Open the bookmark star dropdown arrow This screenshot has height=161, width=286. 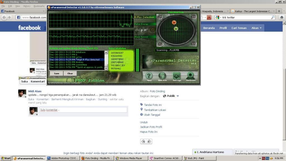pyautogui.click(x=205, y=17)
